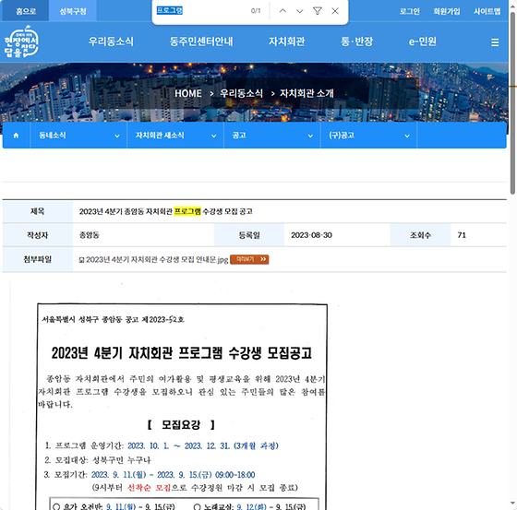This screenshot has width=517, height=510.
Task: Click home icon in sub navigation bar
Action: (x=16, y=136)
